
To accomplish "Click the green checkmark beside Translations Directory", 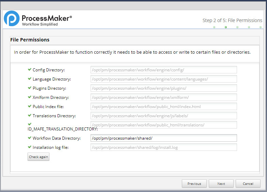I will [x=30, y=115].
